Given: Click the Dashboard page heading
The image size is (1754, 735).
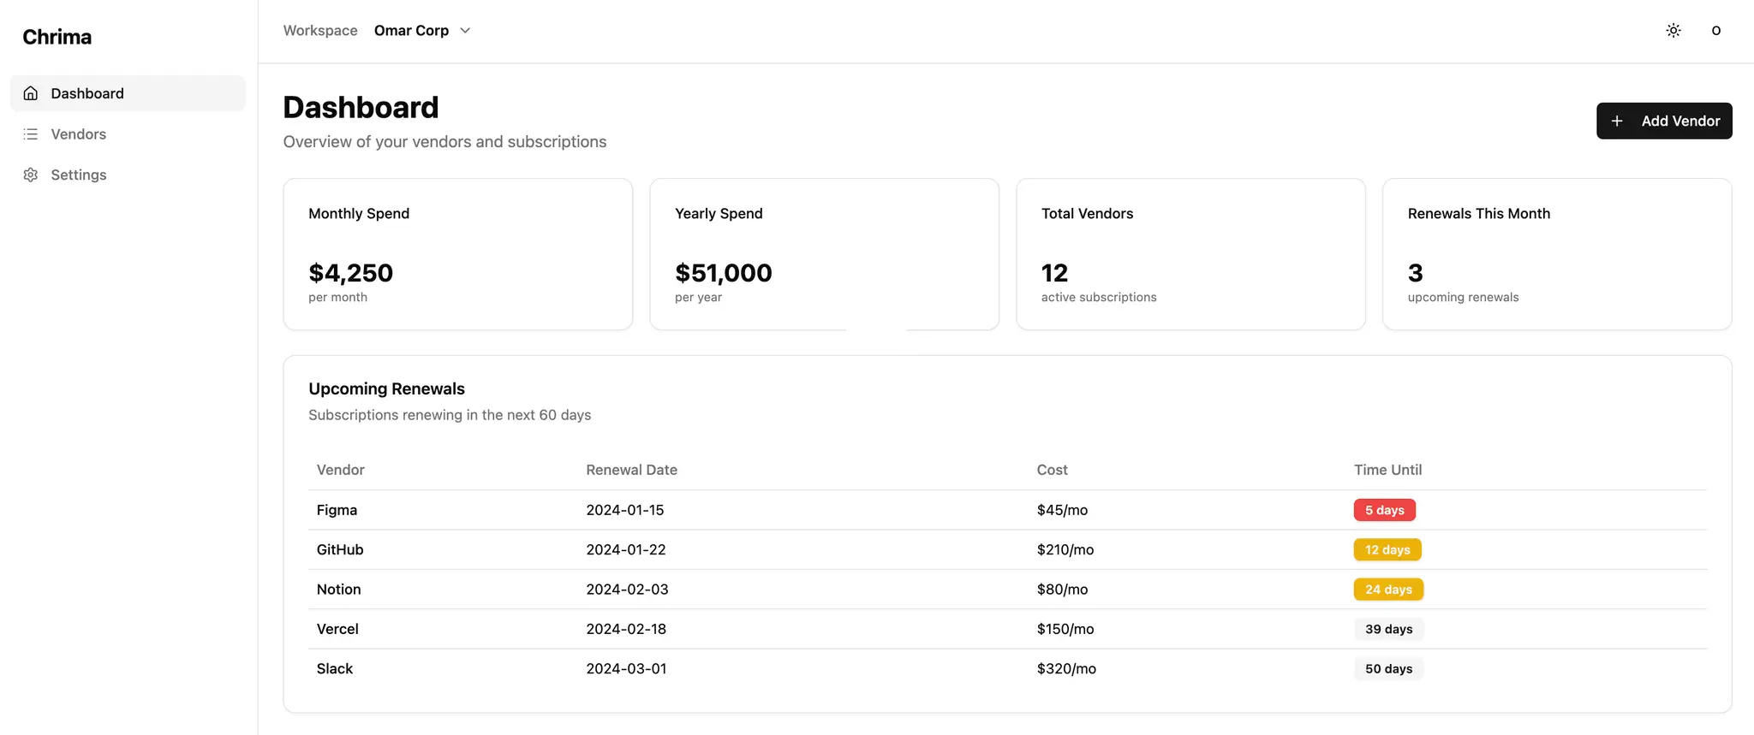Looking at the screenshot, I should [x=361, y=107].
